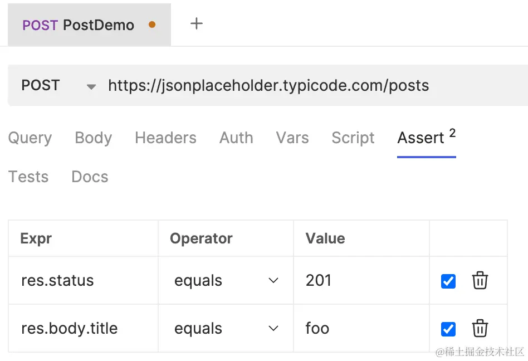Open the Docs tab

tap(90, 177)
